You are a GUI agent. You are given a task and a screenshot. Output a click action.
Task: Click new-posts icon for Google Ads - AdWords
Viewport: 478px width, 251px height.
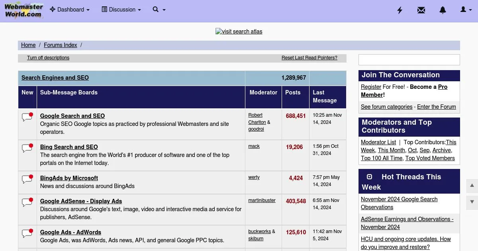click(27, 233)
